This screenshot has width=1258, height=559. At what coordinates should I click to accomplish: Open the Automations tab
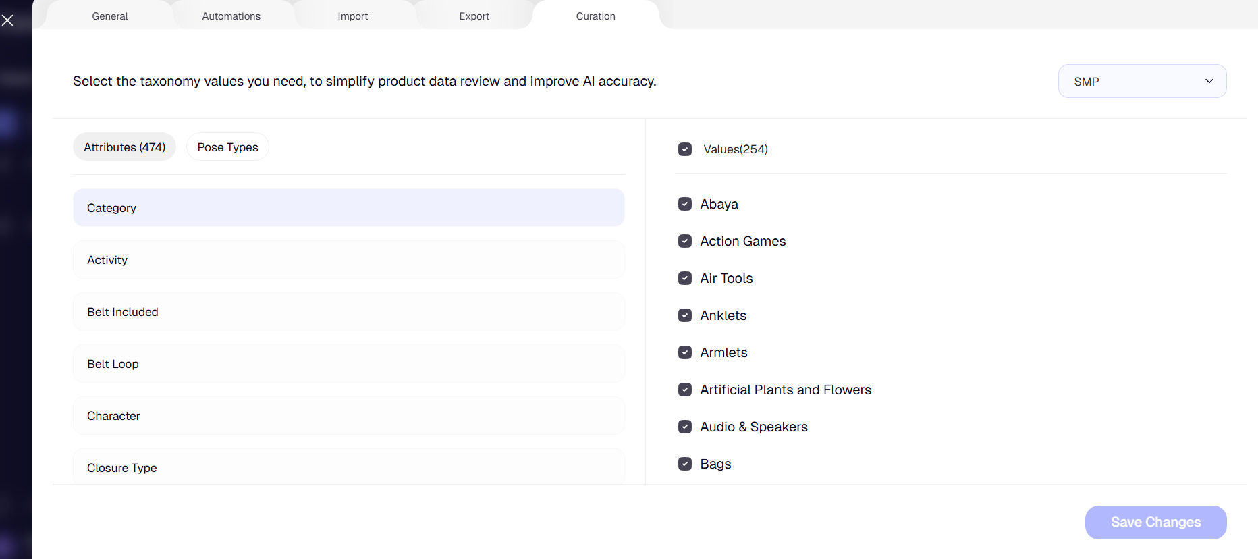tap(231, 16)
